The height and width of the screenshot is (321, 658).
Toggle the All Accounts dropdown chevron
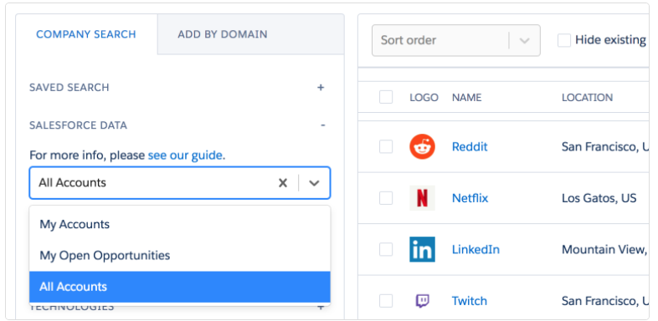click(x=314, y=183)
